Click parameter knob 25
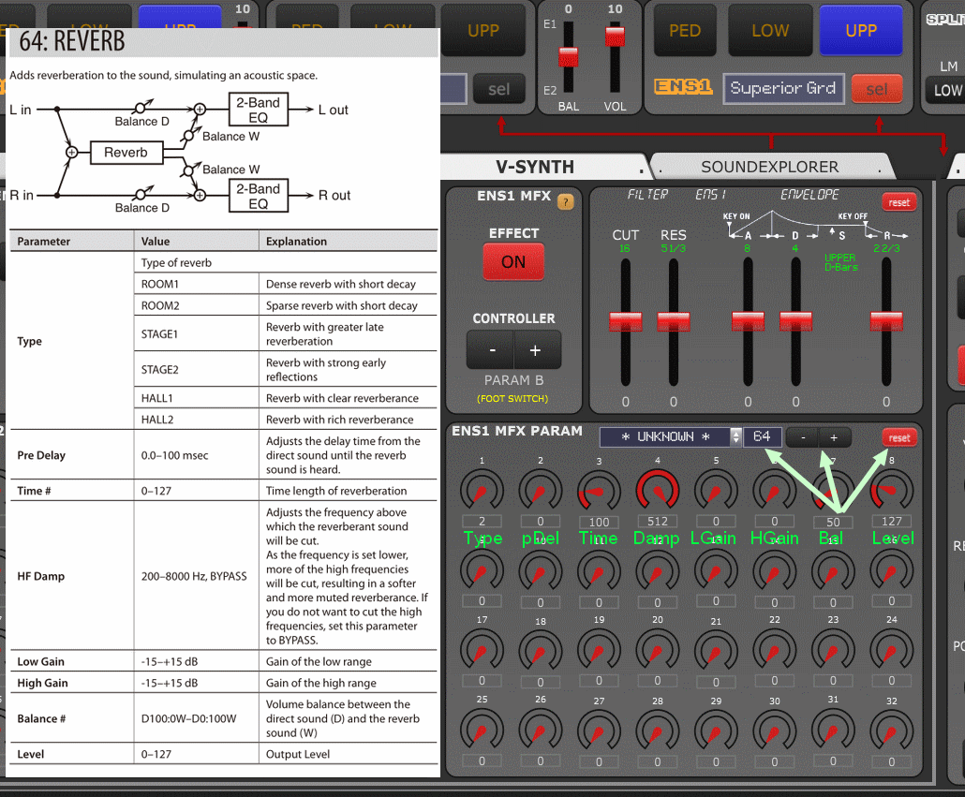The image size is (965, 797). (x=482, y=731)
